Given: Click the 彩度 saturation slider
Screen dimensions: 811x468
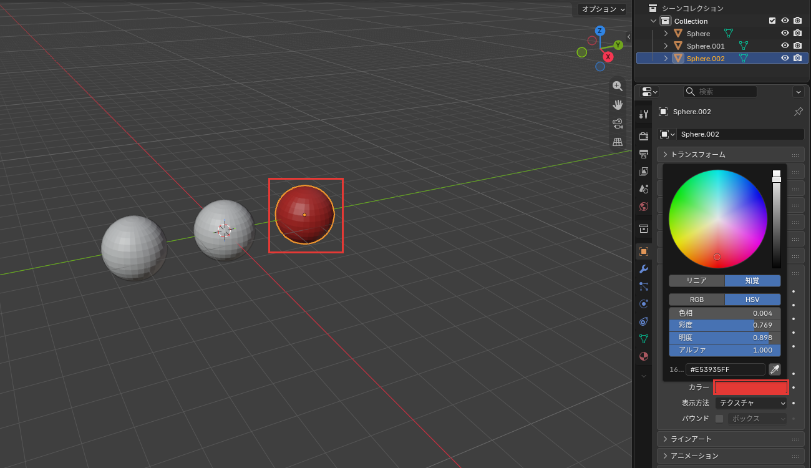Looking at the screenshot, I should pyautogui.click(x=725, y=325).
